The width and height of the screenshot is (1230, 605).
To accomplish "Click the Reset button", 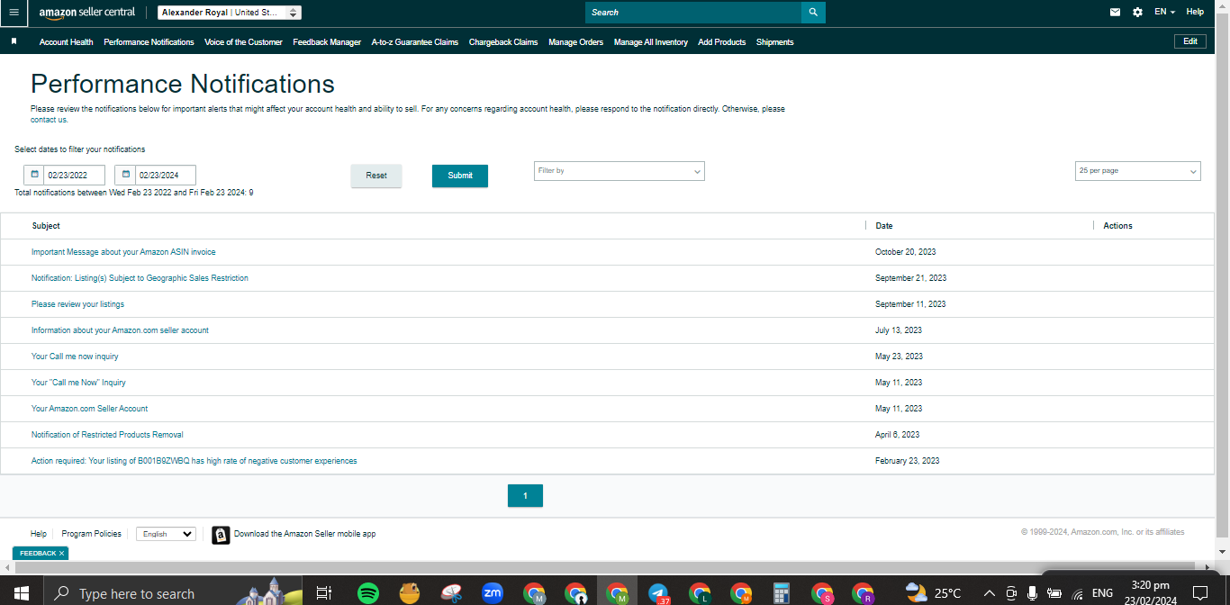I will click(376, 176).
